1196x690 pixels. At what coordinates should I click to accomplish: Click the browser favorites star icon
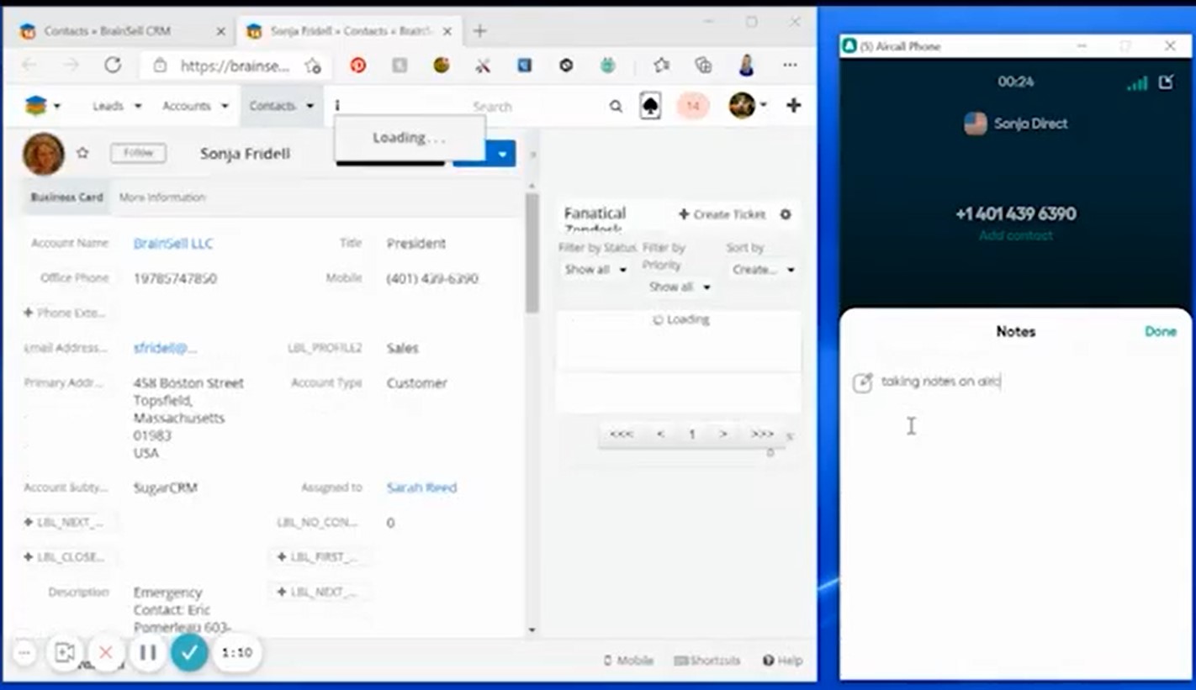tap(661, 66)
